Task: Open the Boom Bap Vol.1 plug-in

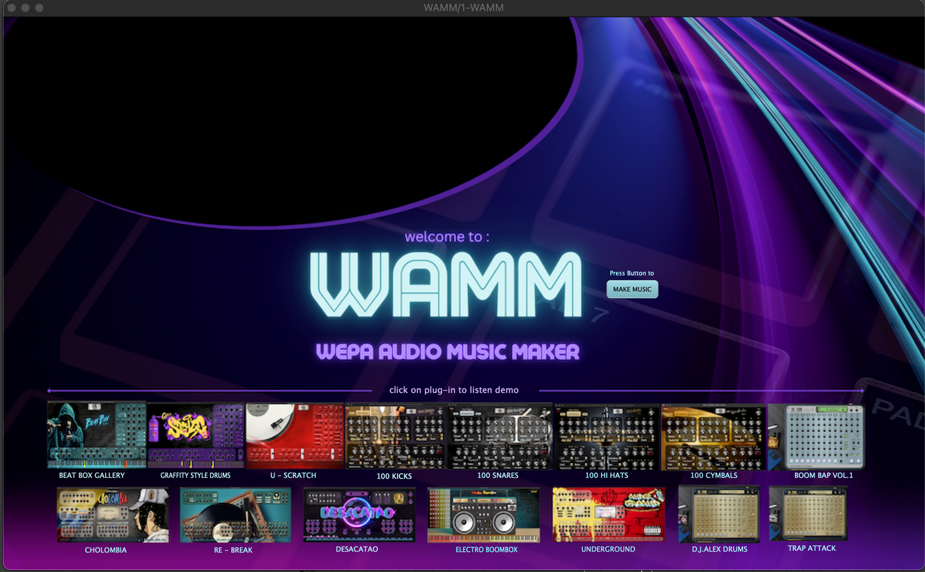Action: tap(817, 436)
